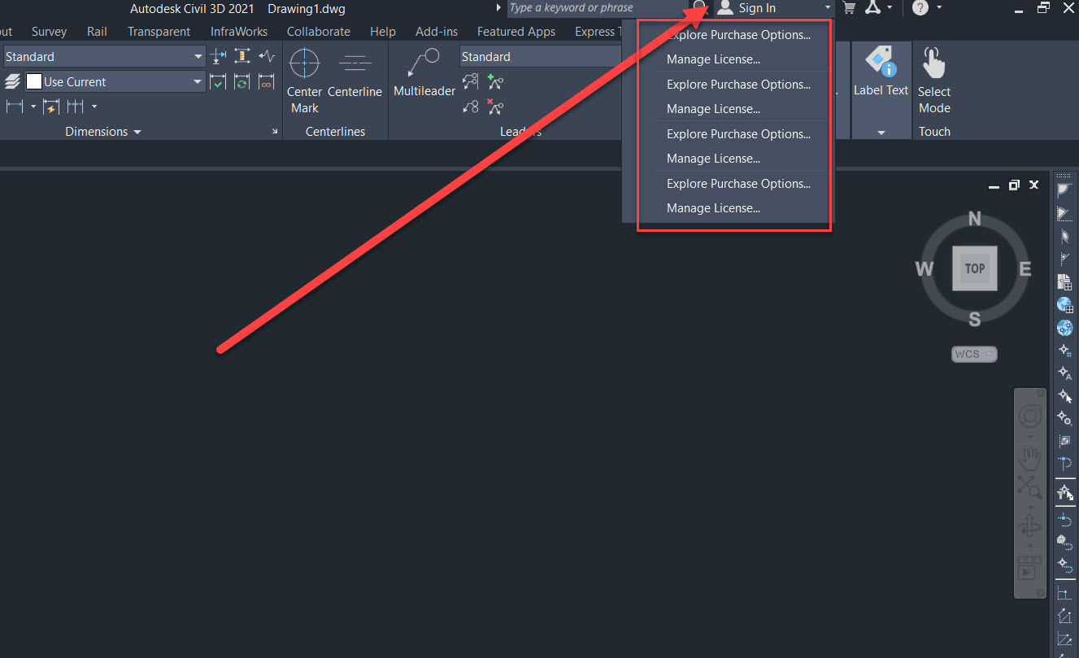This screenshot has height=658, width=1079.
Task: Click the Quick Dimension lightning icon
Action: pyautogui.click(x=50, y=107)
